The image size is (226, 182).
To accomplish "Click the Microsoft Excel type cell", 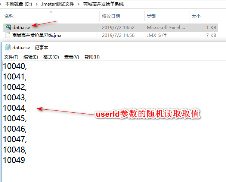I will pyautogui.click(x=166, y=28).
